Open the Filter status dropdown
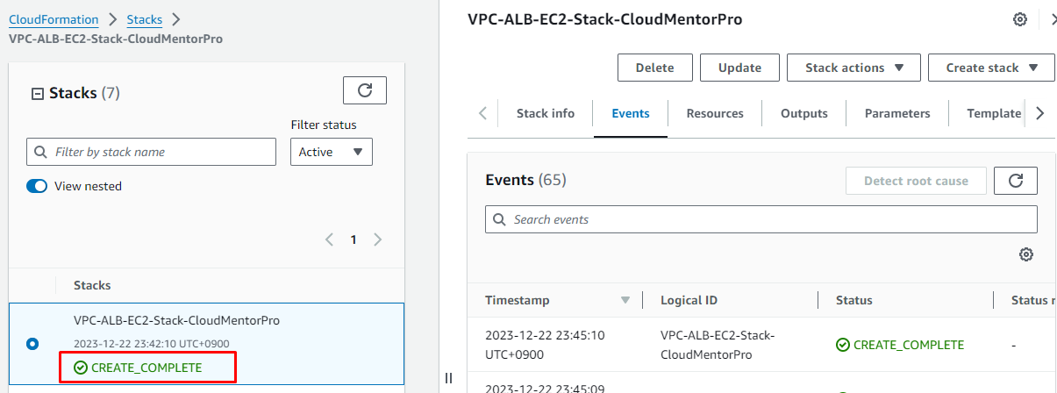This screenshot has width=1057, height=393. 331,152
